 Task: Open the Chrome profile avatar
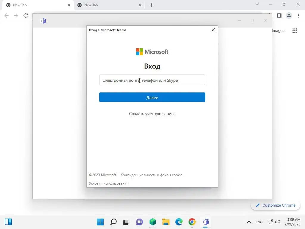(289, 16)
